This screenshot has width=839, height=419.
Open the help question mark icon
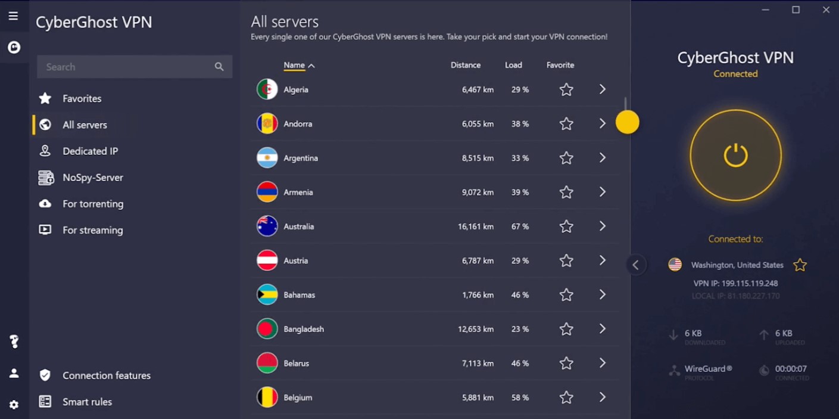[14, 342]
